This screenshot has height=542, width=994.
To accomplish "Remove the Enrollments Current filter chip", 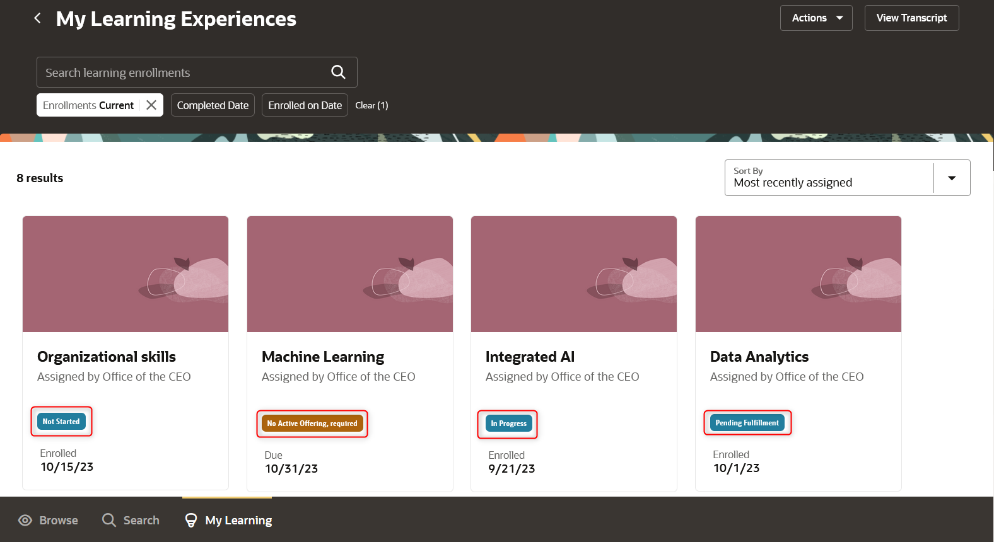I will tap(151, 105).
